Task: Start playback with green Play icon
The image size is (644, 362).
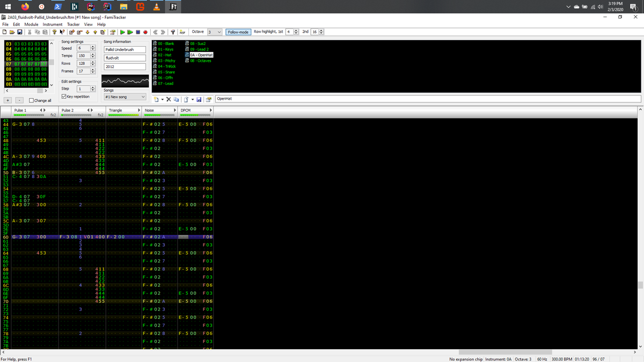Action: [x=122, y=32]
